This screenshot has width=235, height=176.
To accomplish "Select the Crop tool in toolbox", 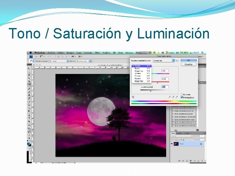I will [29, 81].
